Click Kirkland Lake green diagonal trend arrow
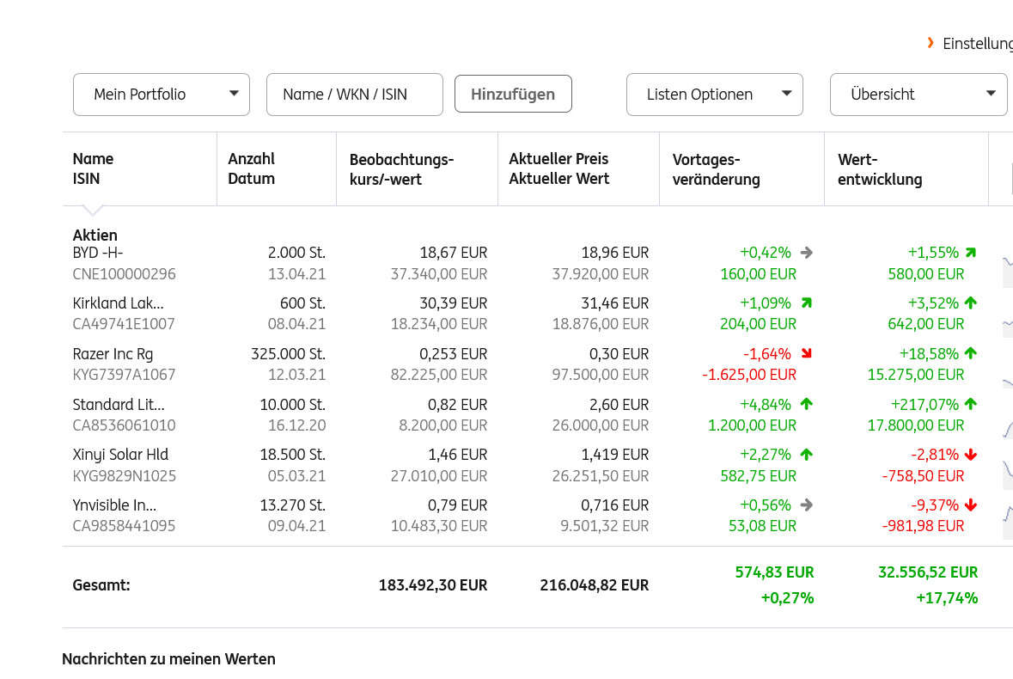Screen dimensions: 1013x679 [806, 303]
